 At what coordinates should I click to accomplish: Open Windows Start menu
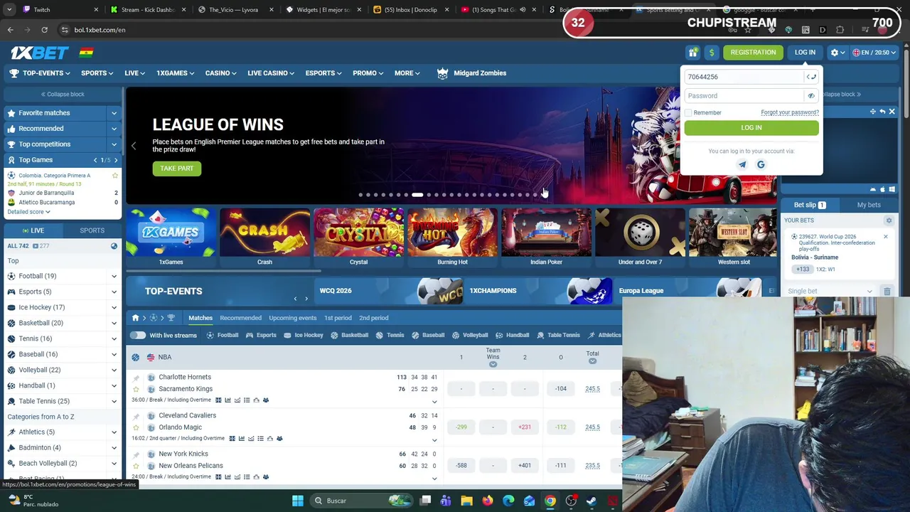click(298, 501)
